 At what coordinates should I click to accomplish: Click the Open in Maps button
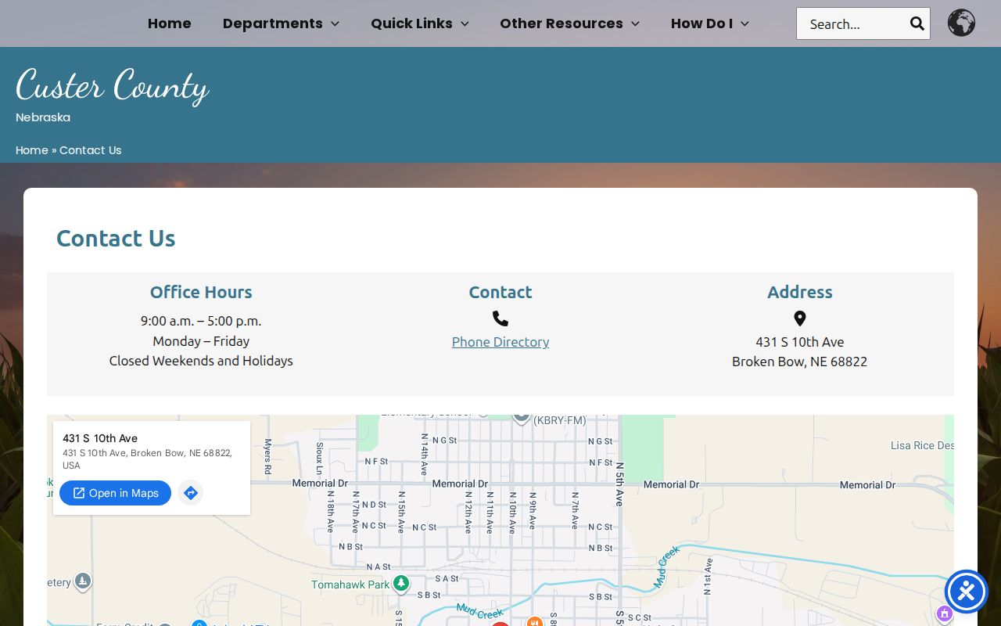click(x=115, y=493)
